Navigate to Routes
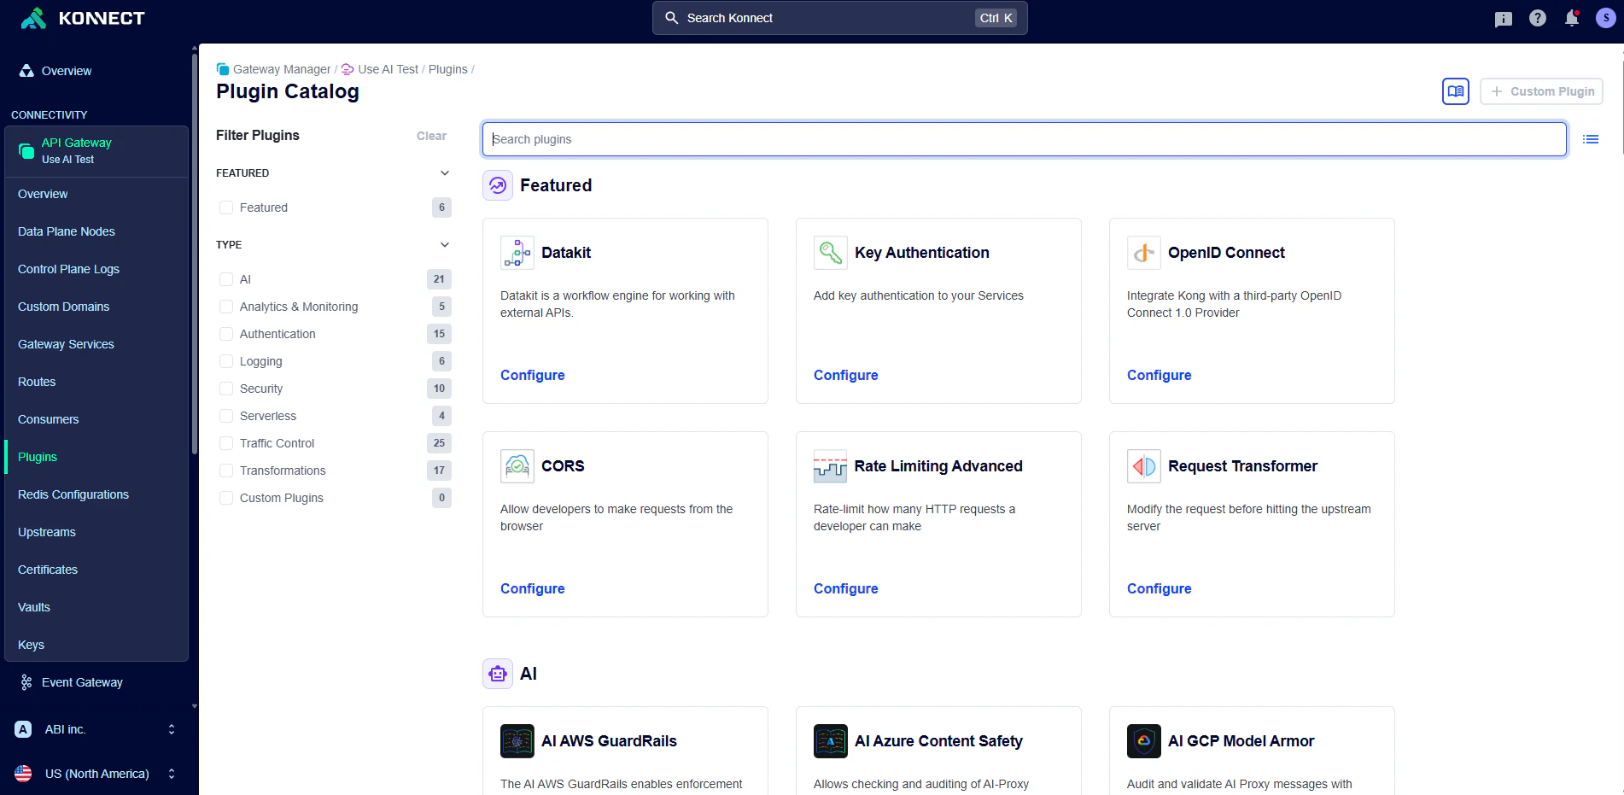The image size is (1624, 795). tap(37, 382)
